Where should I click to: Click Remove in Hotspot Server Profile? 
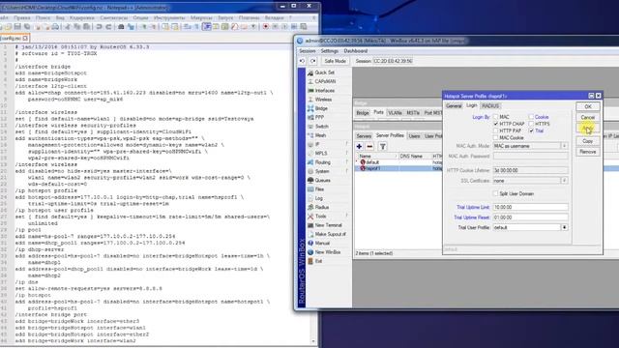click(588, 152)
